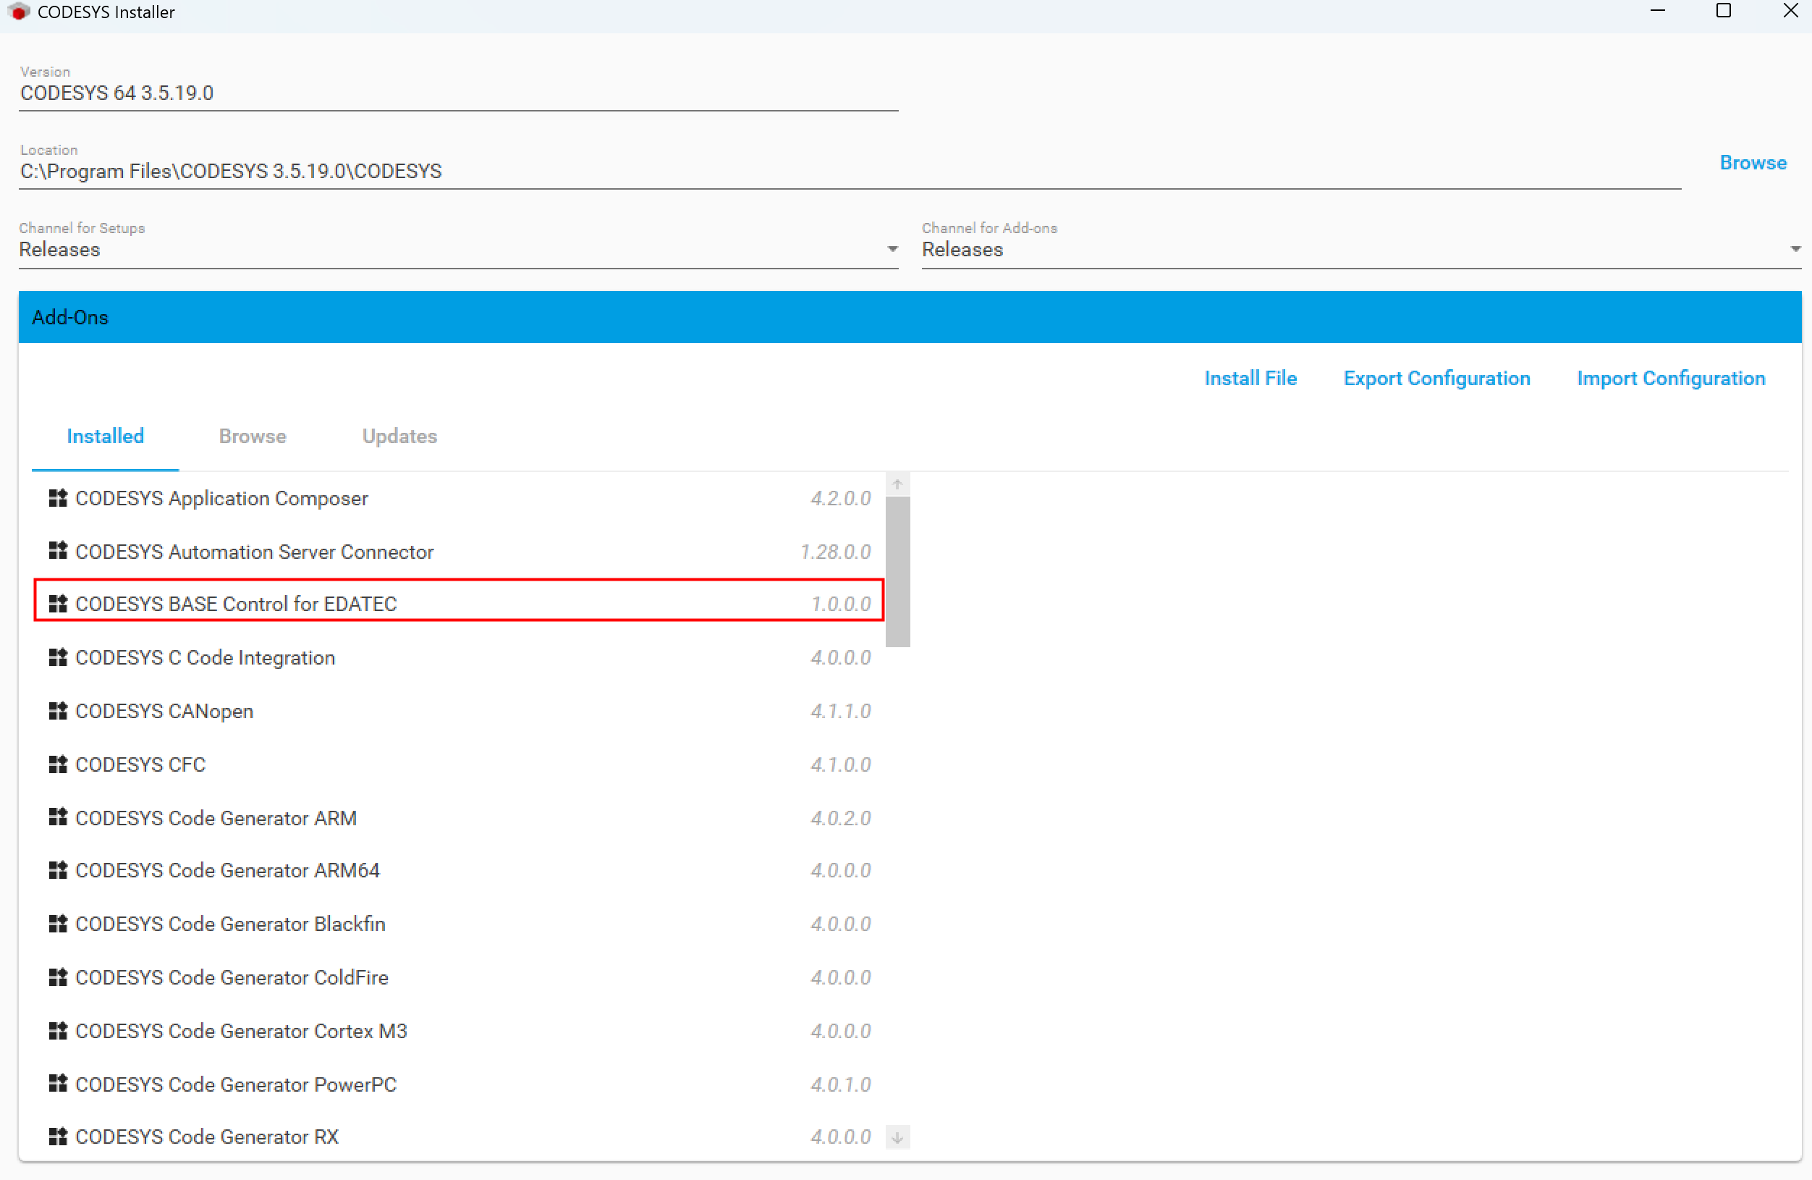
Task: Click the CODESYS CFC add-on icon
Action: 58,764
